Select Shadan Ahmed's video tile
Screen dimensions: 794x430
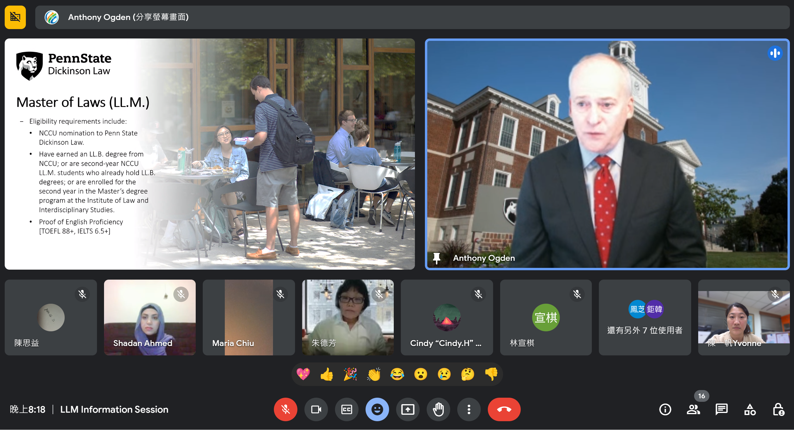pos(150,318)
